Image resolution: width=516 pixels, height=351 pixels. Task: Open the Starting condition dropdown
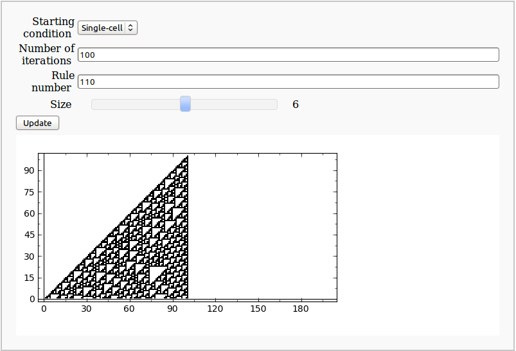(107, 28)
